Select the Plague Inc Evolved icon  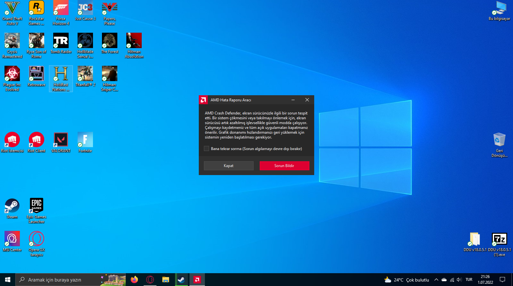pos(12,79)
